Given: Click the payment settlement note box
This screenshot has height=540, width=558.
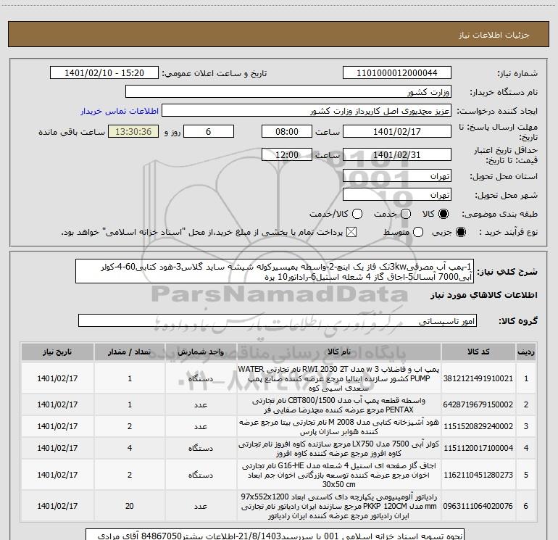Looking at the screenshot, I should [x=275, y=535].
